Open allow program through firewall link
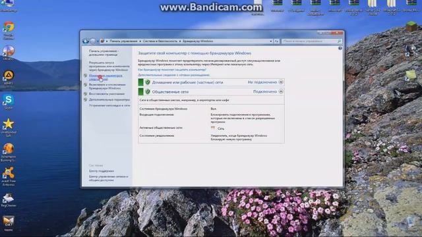Viewport: 422px width, 237px height. (x=109, y=66)
